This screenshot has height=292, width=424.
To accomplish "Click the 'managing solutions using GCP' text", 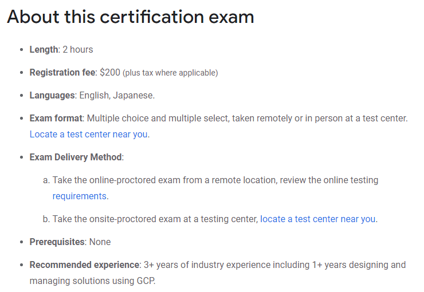I will coord(92,281).
